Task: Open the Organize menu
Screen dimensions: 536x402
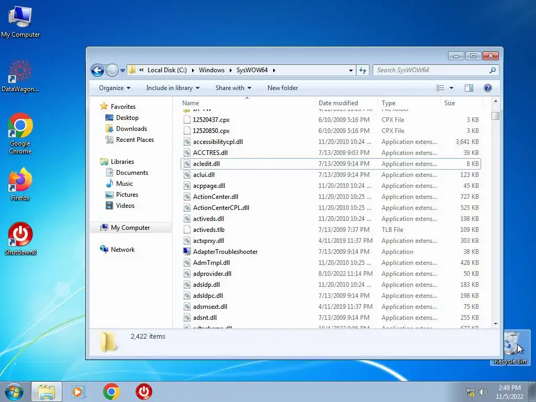Action: (115, 88)
